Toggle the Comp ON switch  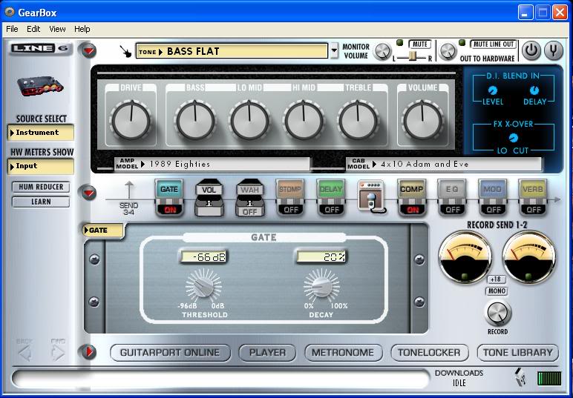[413, 210]
